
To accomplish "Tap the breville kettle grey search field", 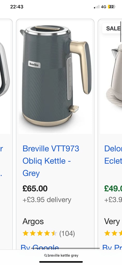I will pos(61,255).
